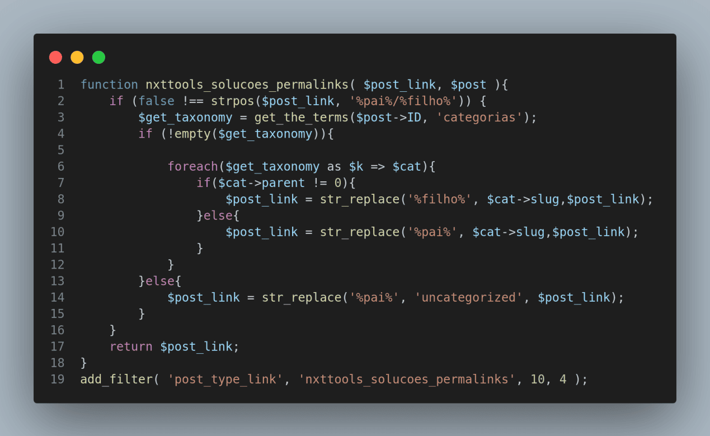Select the 'uncategorized' string
This screenshot has width=710, height=436.
pyautogui.click(x=469, y=297)
